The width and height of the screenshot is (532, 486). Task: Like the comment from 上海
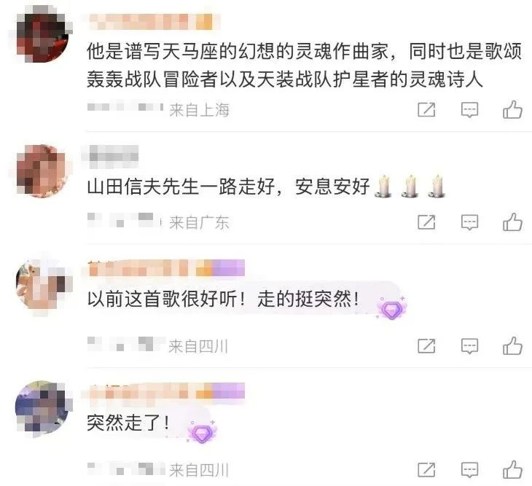512,109
